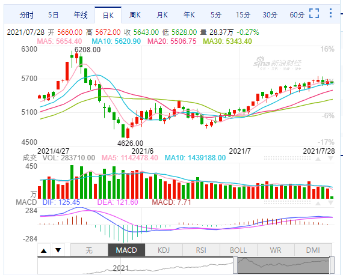Click the 4626.00 low price marker

point(131,144)
